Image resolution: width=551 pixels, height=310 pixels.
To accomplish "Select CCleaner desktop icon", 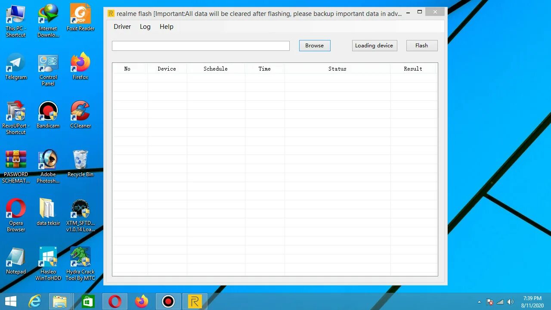I will coord(80,115).
